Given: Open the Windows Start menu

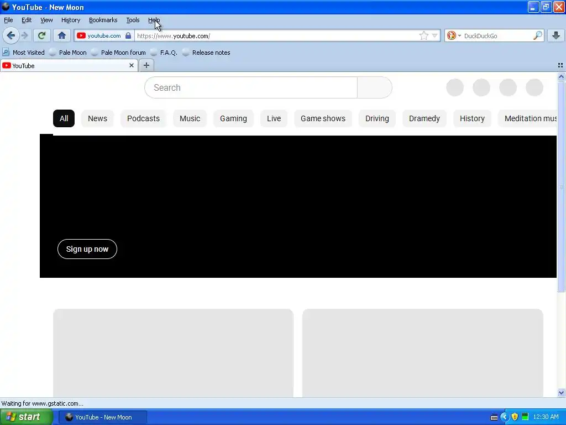Looking at the screenshot, I should pos(26,417).
